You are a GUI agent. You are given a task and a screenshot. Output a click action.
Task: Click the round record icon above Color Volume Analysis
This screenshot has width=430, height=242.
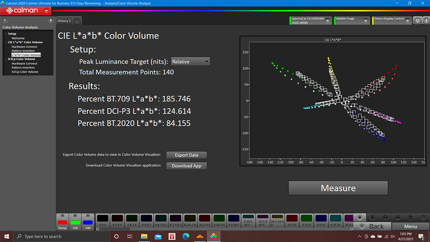coord(5,20)
